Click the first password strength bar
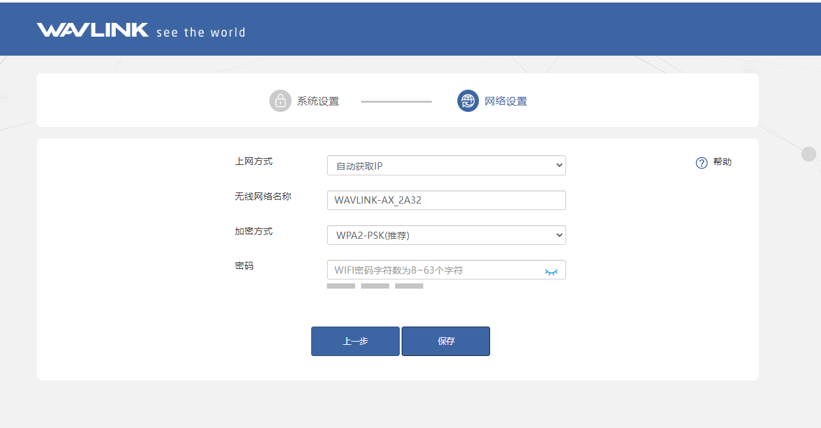Image resolution: width=821 pixels, height=428 pixels. [341, 286]
